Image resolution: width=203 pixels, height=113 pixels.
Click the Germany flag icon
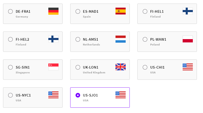tap(53, 11)
